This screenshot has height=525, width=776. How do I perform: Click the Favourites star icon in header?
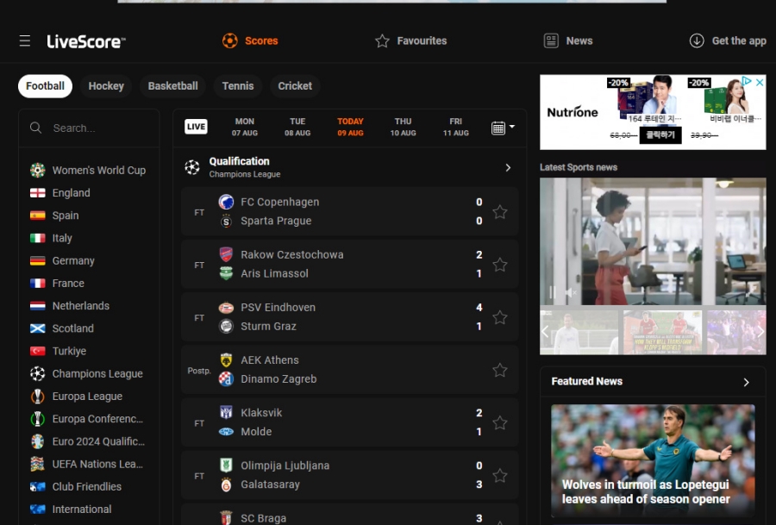pos(382,41)
